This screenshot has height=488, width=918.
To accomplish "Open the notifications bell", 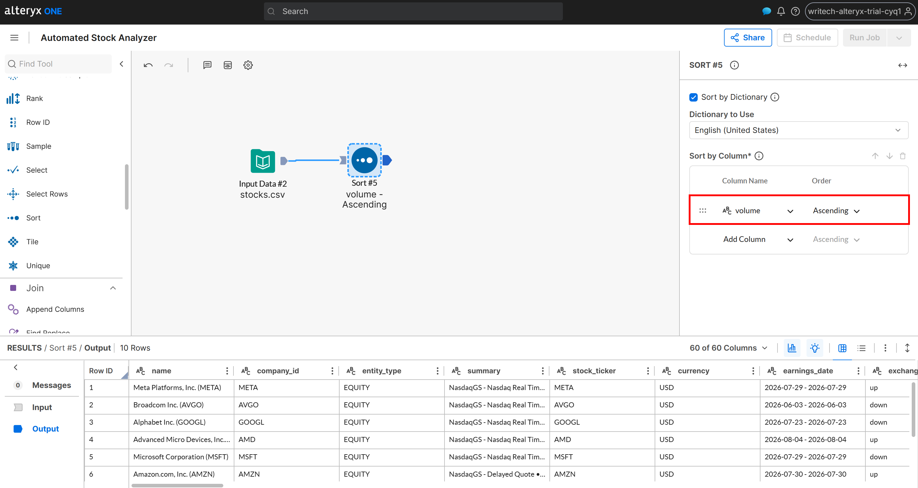I will [x=781, y=11].
